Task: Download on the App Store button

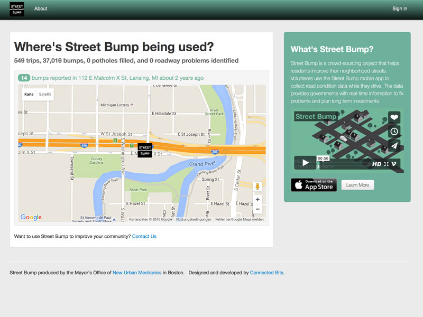Action: [314, 185]
